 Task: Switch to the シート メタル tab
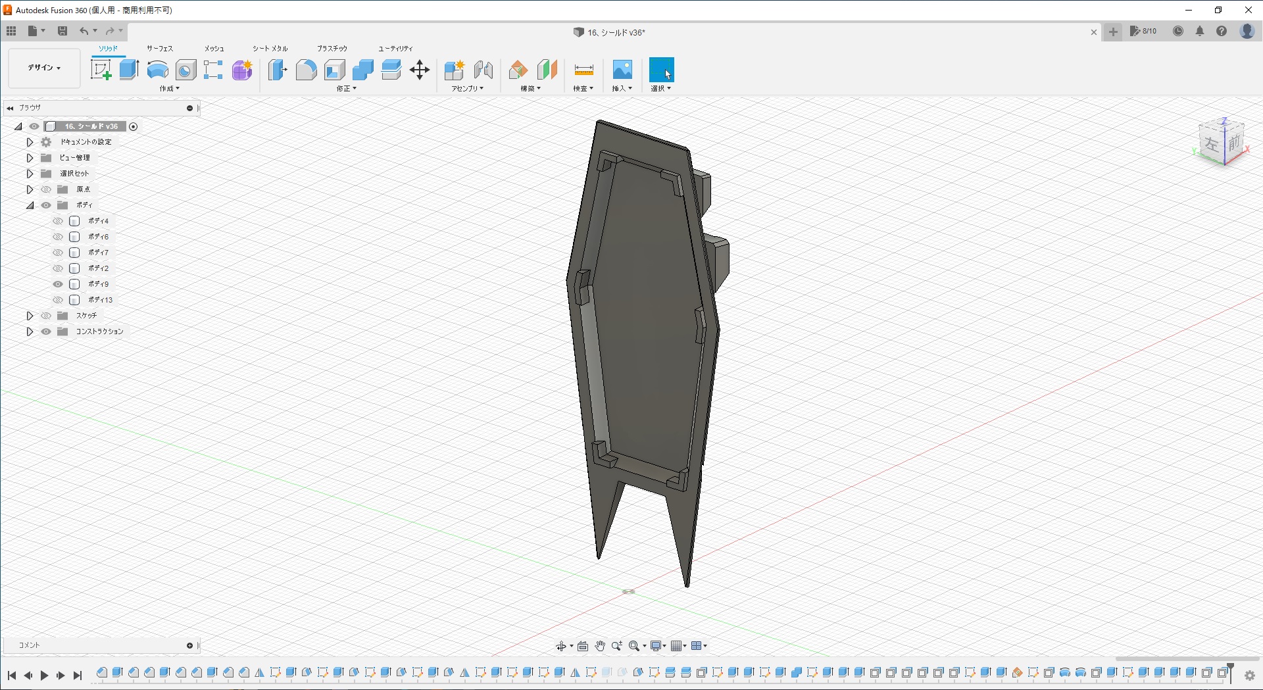tap(270, 49)
